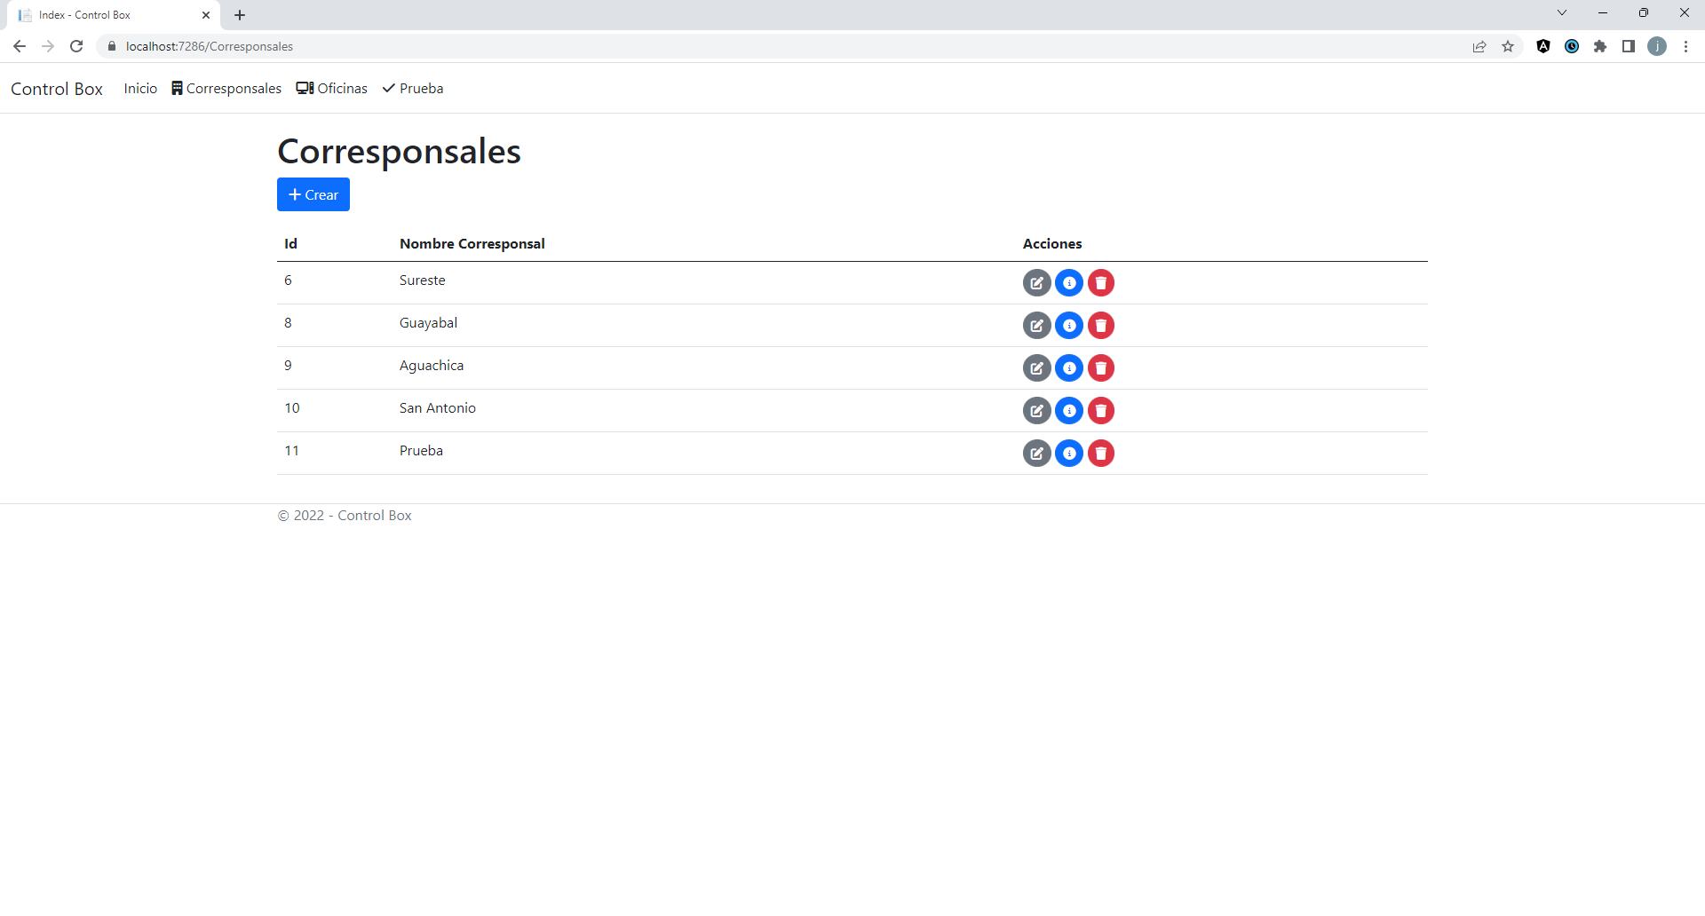Click the Id cell '10'
The width and height of the screenshot is (1705, 916).
pyautogui.click(x=292, y=408)
